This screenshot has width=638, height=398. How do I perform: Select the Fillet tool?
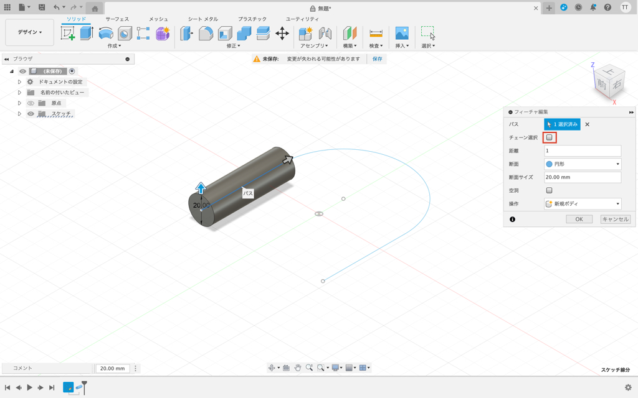(206, 34)
